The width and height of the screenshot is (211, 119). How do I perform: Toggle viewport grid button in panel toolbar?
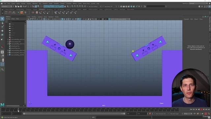[45, 19]
